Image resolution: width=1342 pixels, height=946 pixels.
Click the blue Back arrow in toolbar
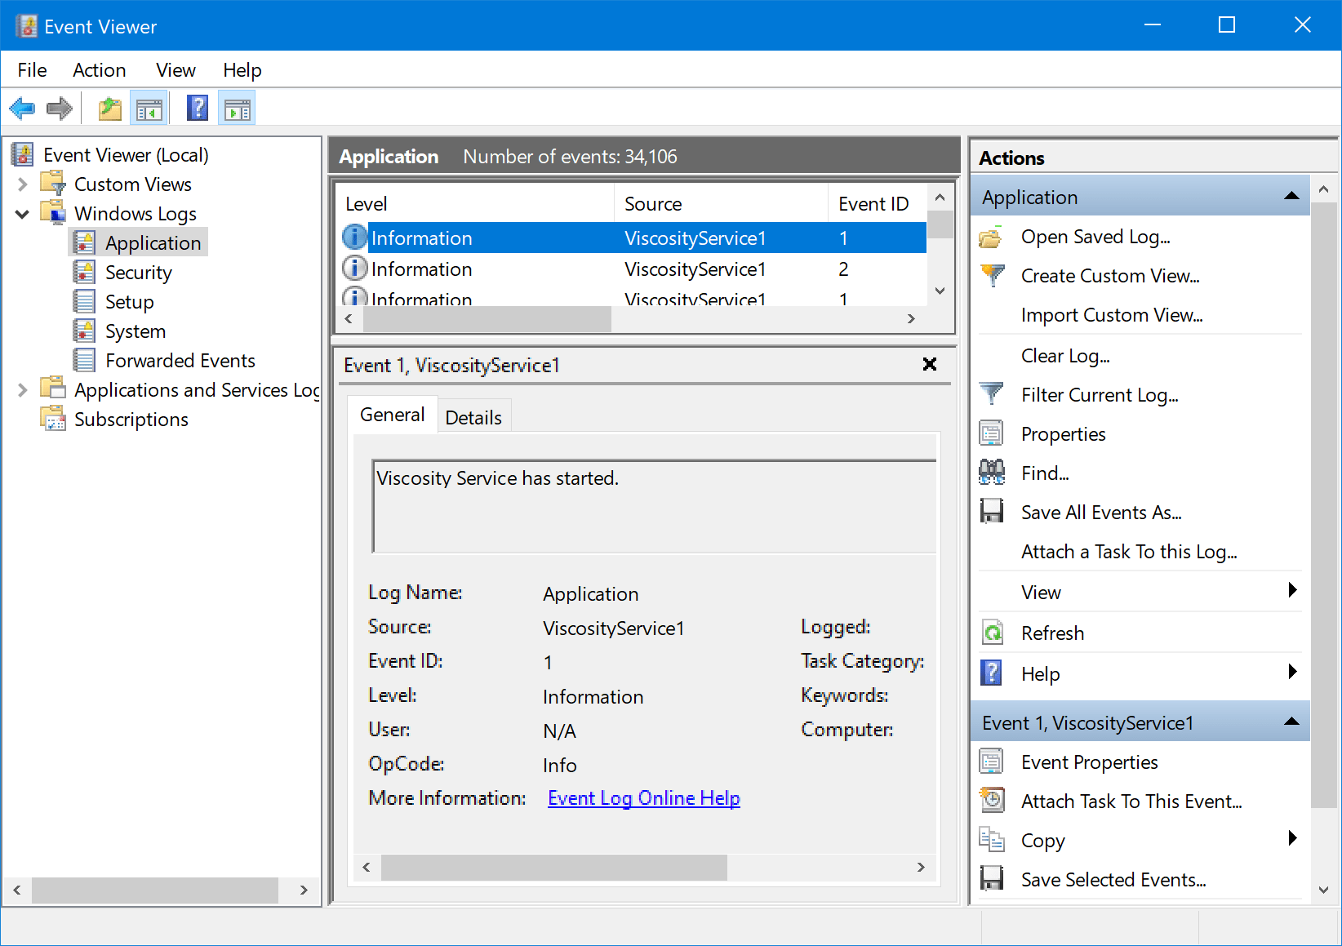[x=22, y=108]
